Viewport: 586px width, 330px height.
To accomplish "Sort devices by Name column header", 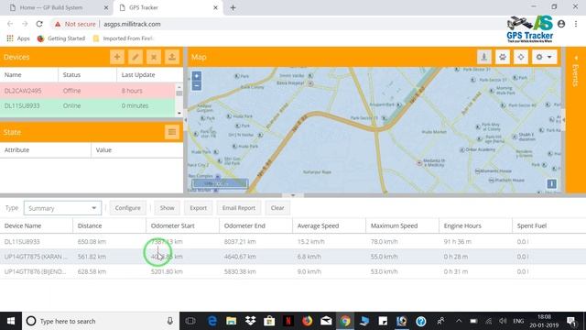I will coord(29,75).
